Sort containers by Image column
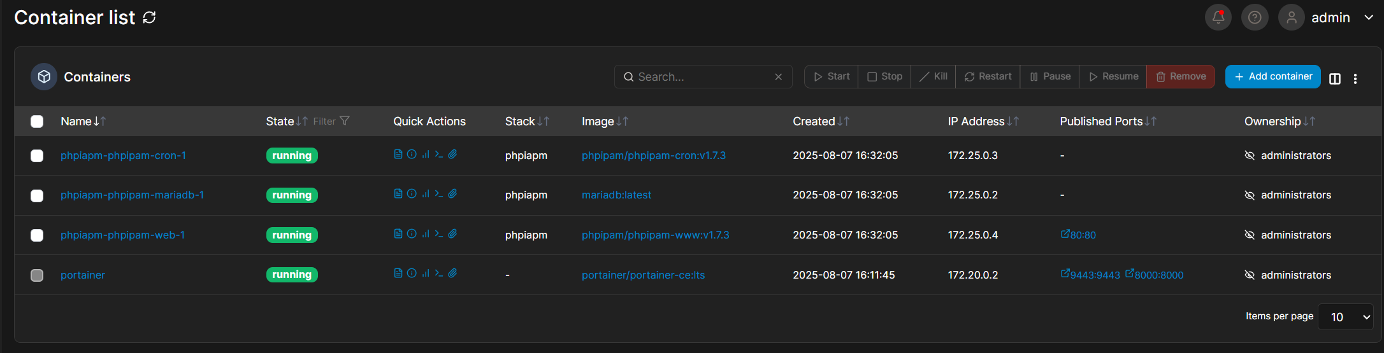 [x=605, y=121]
